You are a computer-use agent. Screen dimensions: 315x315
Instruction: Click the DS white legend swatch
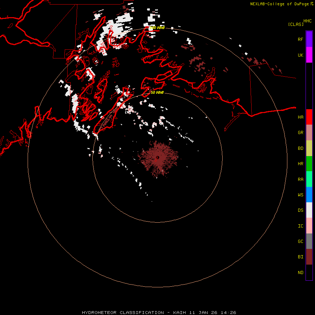coord(309,210)
